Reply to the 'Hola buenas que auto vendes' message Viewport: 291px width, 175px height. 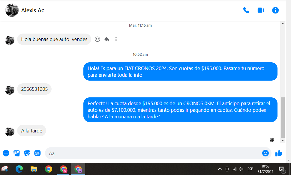[106, 39]
